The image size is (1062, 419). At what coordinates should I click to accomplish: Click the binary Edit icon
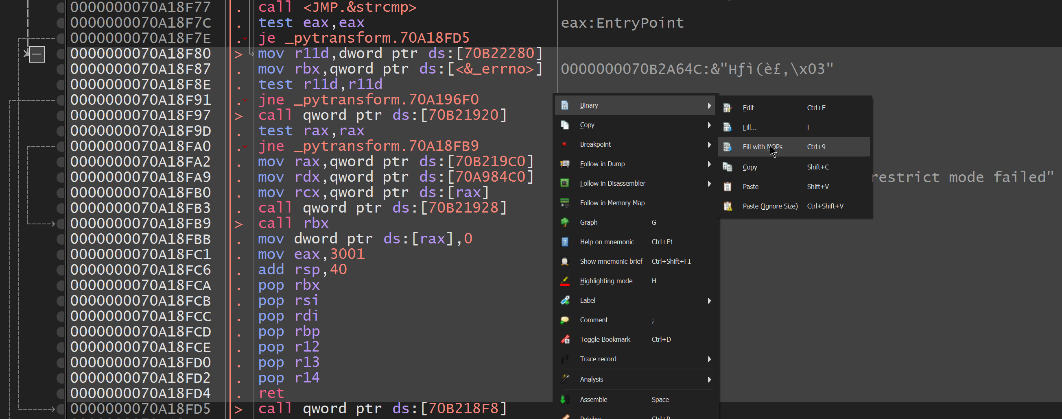[728, 108]
